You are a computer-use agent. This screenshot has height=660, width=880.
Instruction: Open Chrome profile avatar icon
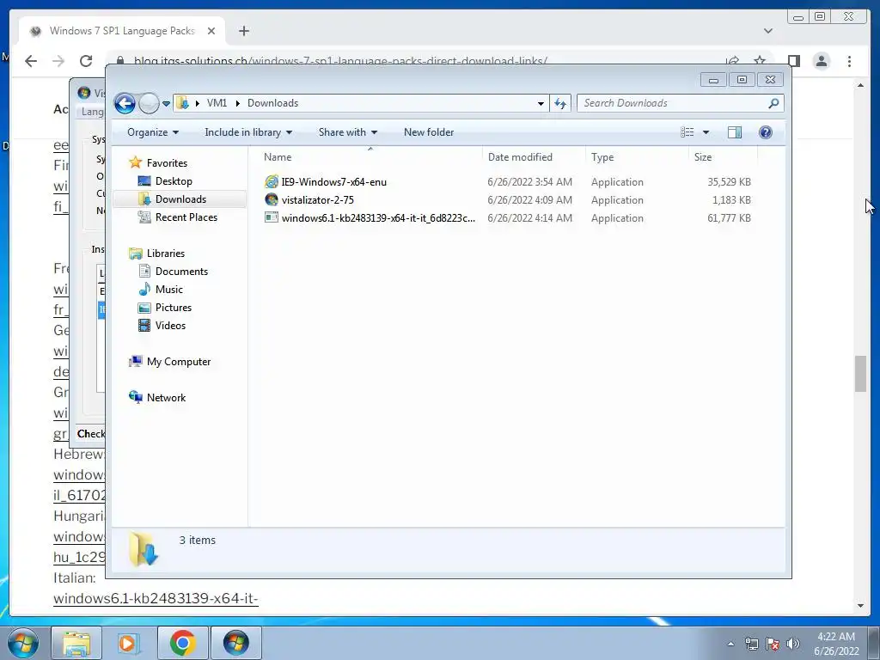click(821, 61)
